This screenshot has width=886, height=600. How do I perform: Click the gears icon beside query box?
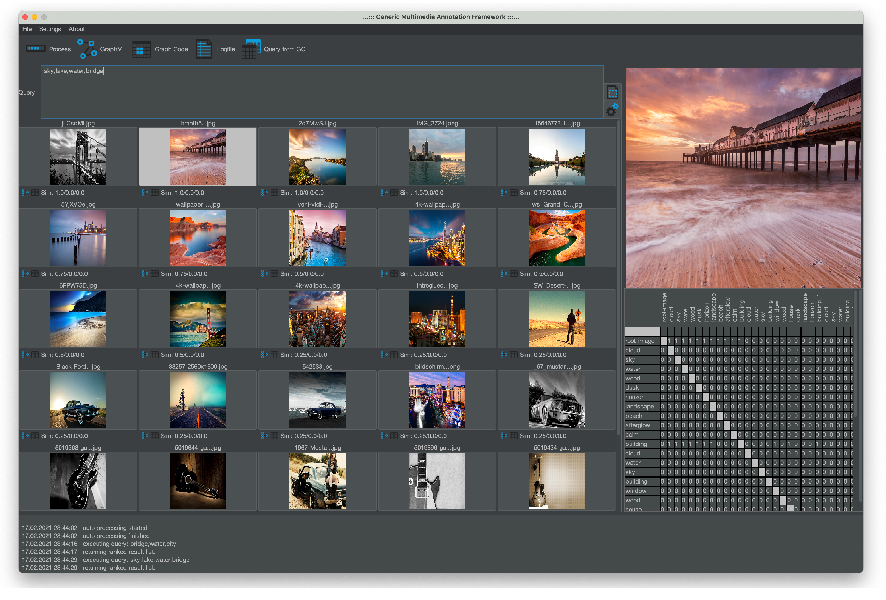pos(612,110)
